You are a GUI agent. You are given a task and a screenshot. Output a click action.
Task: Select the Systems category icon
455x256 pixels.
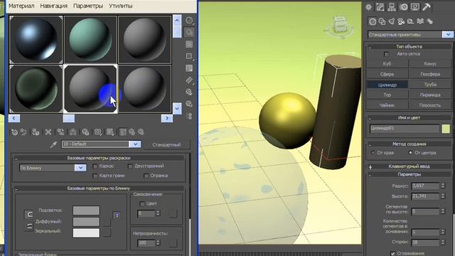coord(429,21)
